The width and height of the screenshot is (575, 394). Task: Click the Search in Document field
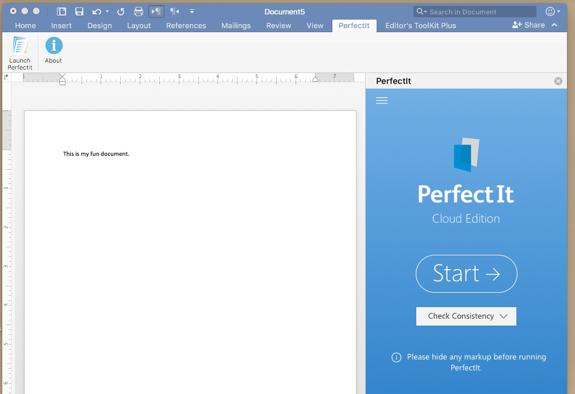click(x=474, y=12)
